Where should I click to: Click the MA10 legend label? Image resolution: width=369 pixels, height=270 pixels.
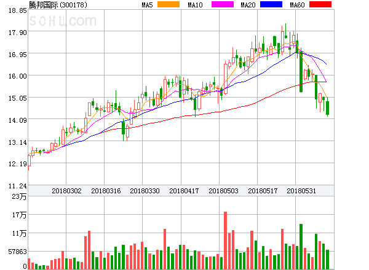coord(195,5)
